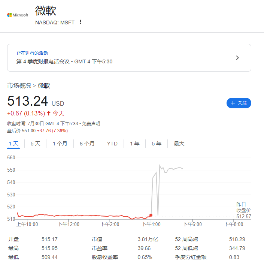Screen dimensions: 264x268
Task: Click the +37.76 (7.36%) after-hours change
Action: 52,131
